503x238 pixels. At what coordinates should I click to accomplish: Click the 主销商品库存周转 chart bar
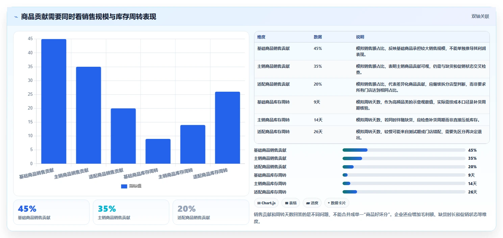(x=193, y=144)
